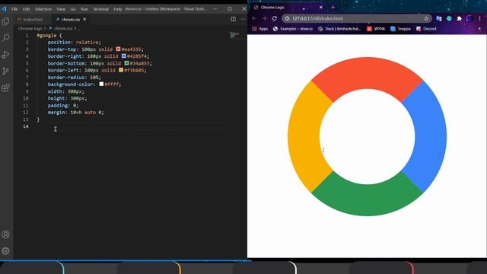Viewport: 487px width, 274px height.
Task: Open the Accounts menu in the activity bar
Action: (5, 234)
